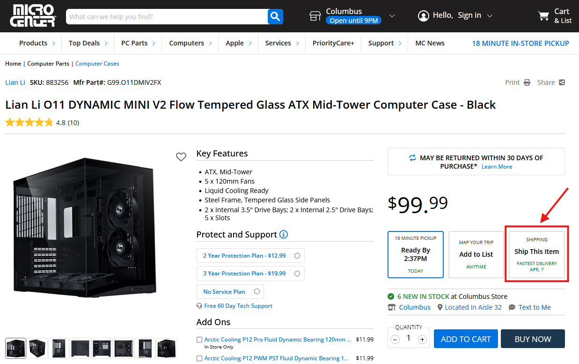Click the Text to Me link
Image resolution: width=579 pixels, height=364 pixels.
tap(534, 307)
